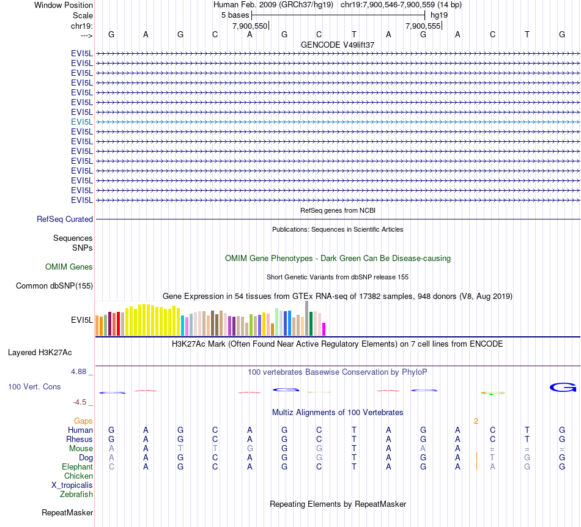Select the X_tropicalis alignment row label
581x527 pixels.
pyautogui.click(x=72, y=485)
